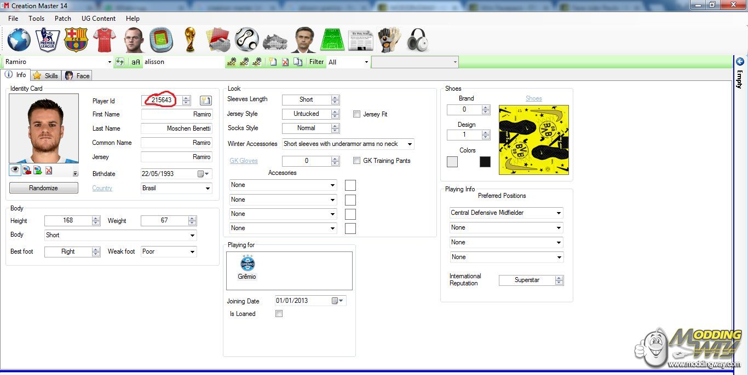The width and height of the screenshot is (748, 375).
Task: Click the Country link
Action: [102, 188]
